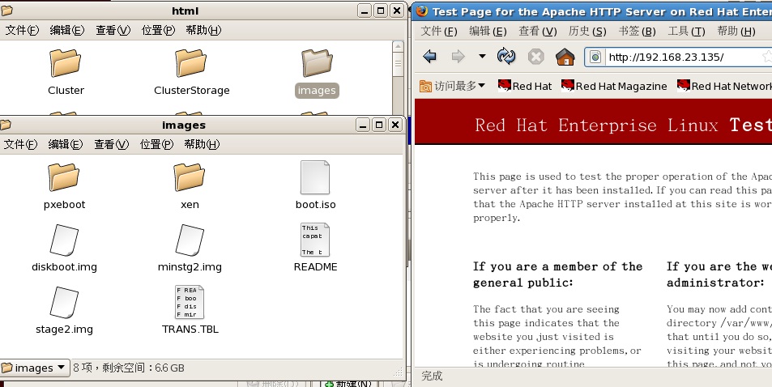The width and height of the screenshot is (772, 387).
Task: Select the stage2.img file icon
Action: [64, 303]
